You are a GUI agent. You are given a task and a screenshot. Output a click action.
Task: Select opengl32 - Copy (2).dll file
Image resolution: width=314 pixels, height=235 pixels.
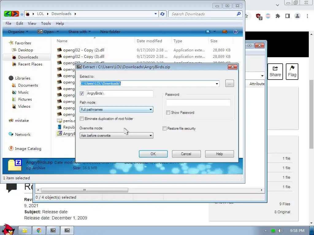pyautogui.click(x=84, y=50)
